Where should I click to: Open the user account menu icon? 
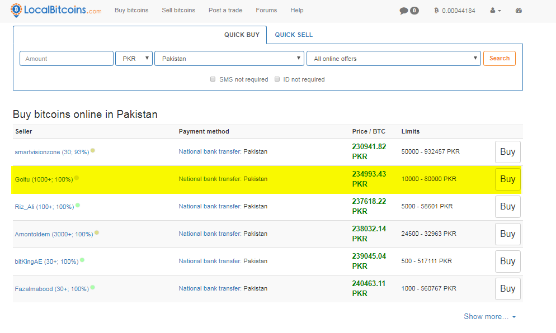coord(496,11)
